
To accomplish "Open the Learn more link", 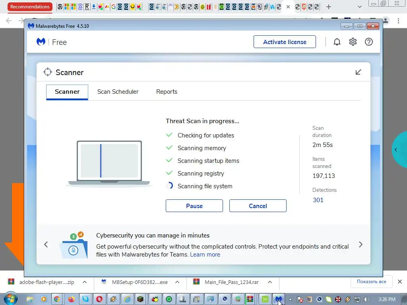I will click(x=205, y=255).
